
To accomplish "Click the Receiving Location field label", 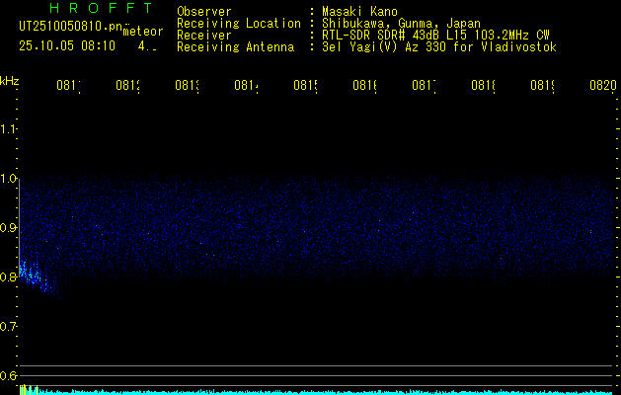I will [x=239, y=23].
